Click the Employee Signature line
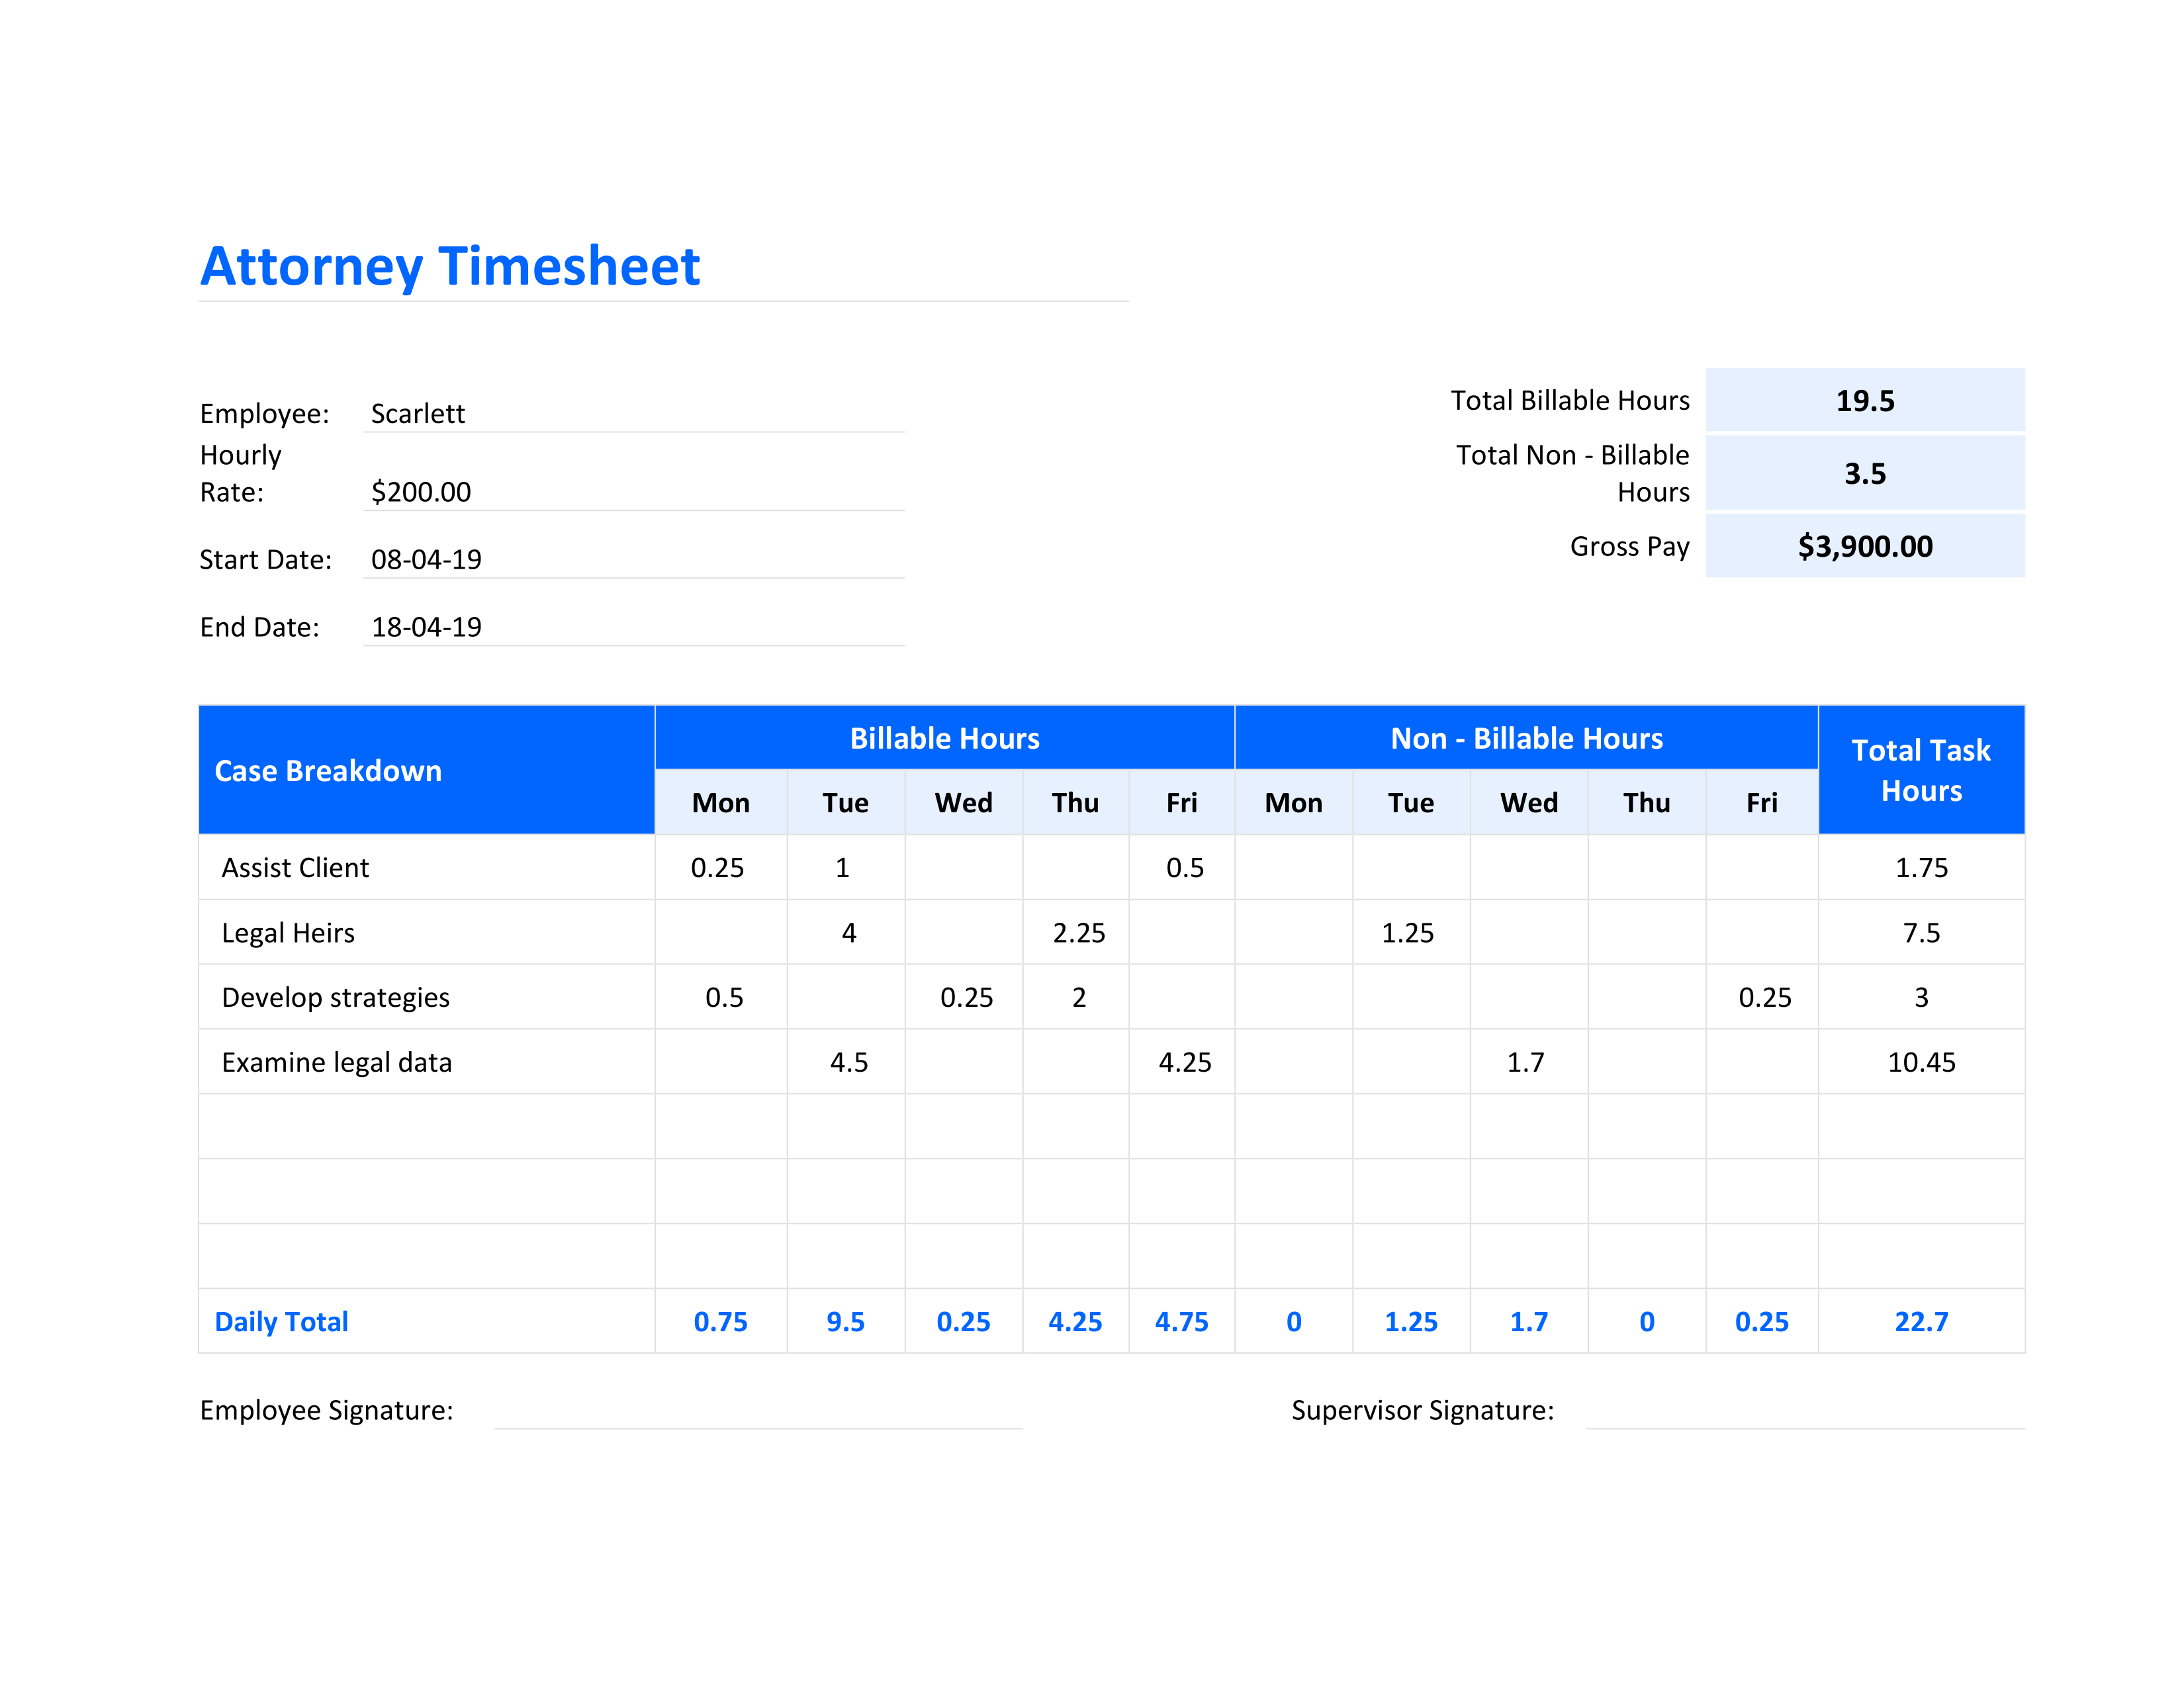2184x1688 pixels. [x=758, y=1412]
